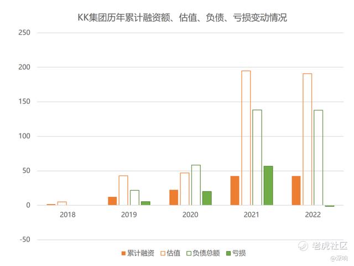This screenshot has width=354, height=266.
Task: Click the chart title about KK集团
Action: click(182, 18)
